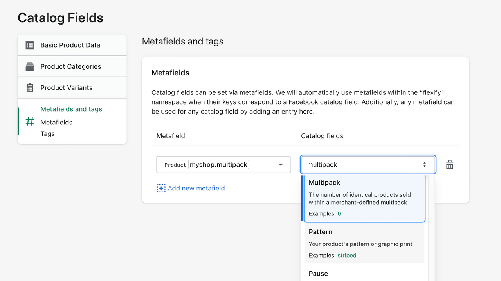Select the Pause option in the dropdown

point(364,273)
